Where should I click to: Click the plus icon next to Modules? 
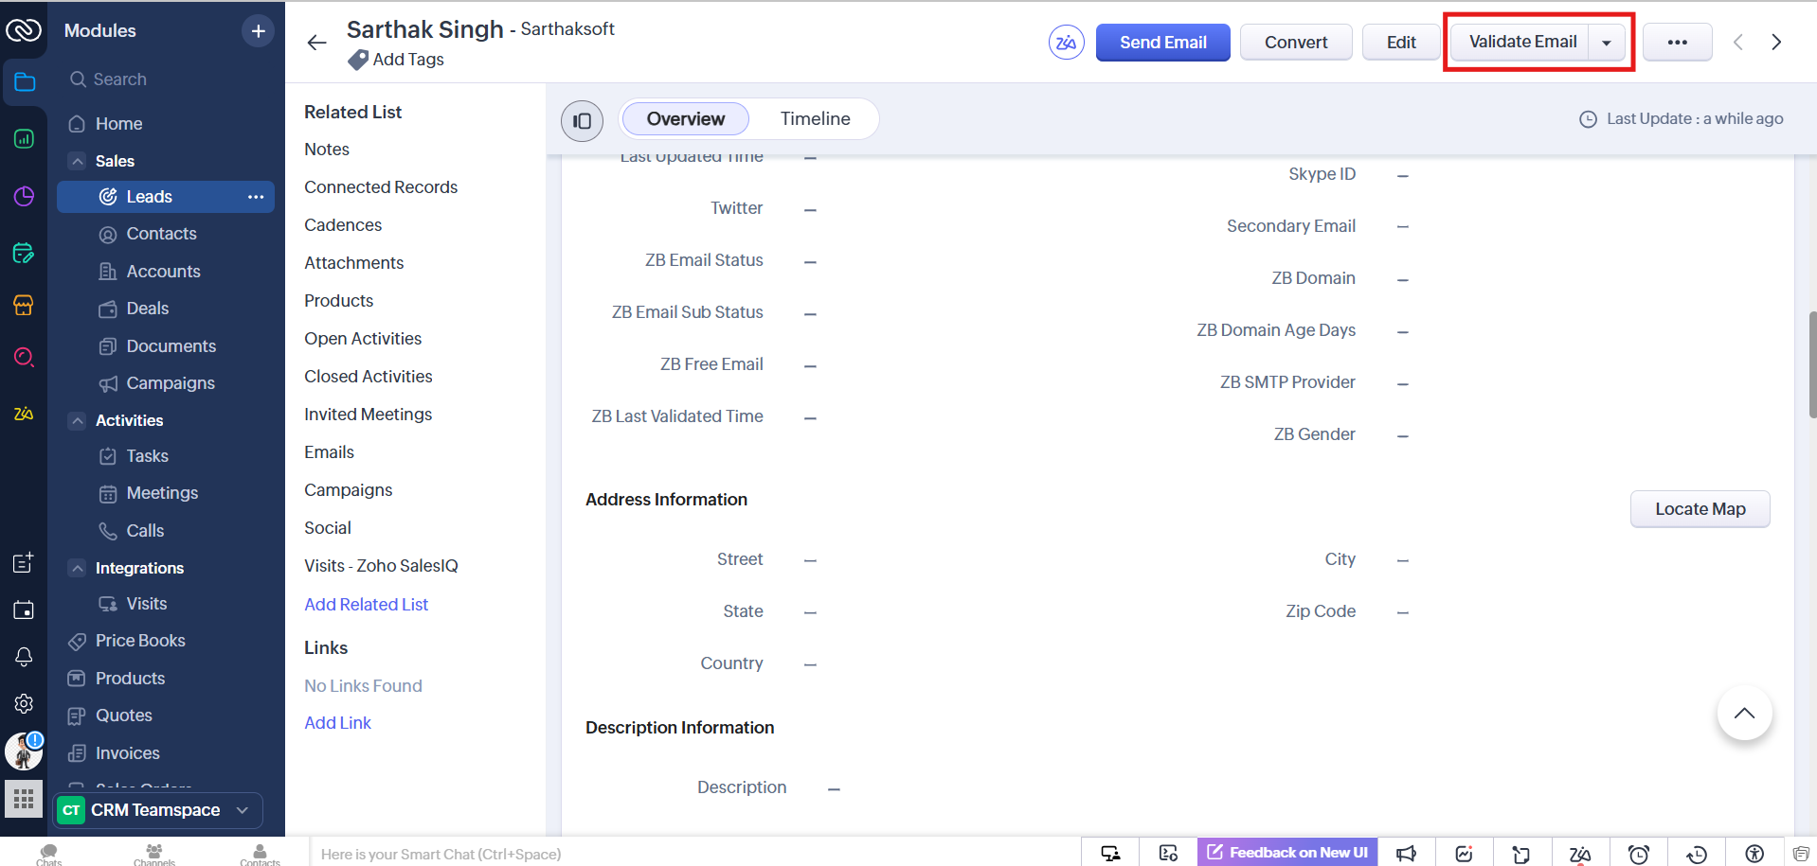pos(258,31)
